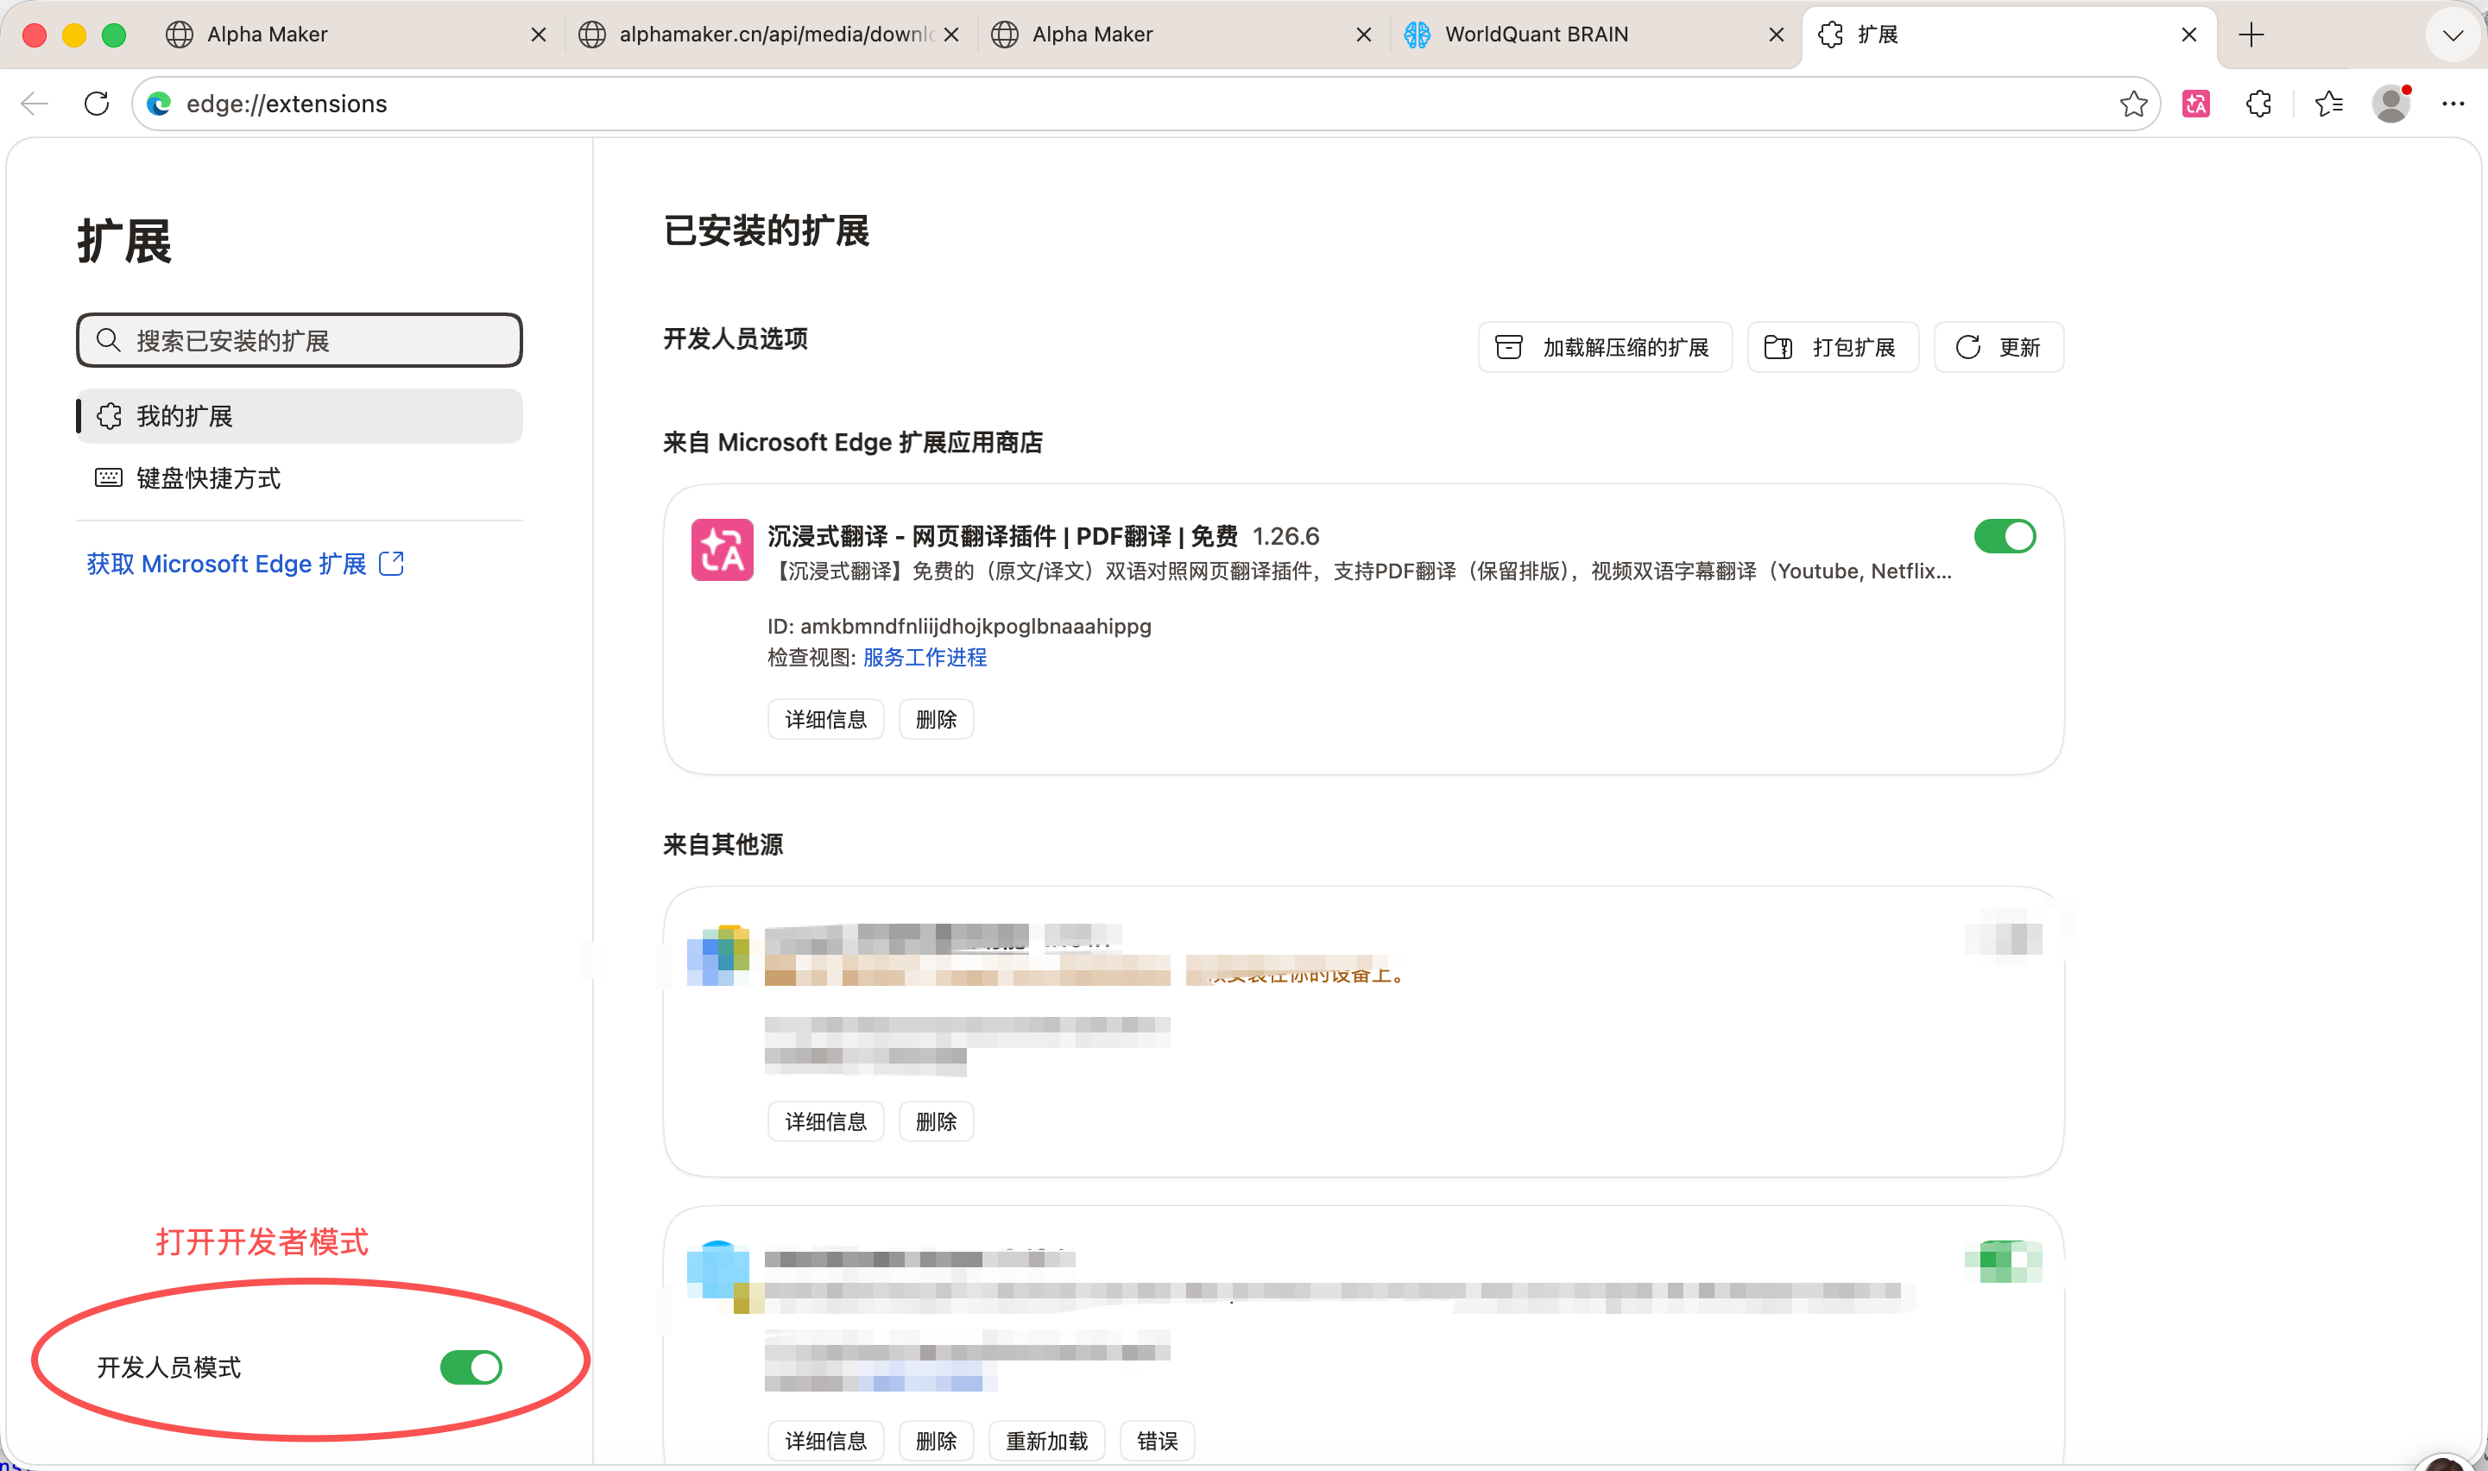Click 重新加载 for the bottom extension
Viewport: 2488px width, 1471px height.
(x=1047, y=1440)
